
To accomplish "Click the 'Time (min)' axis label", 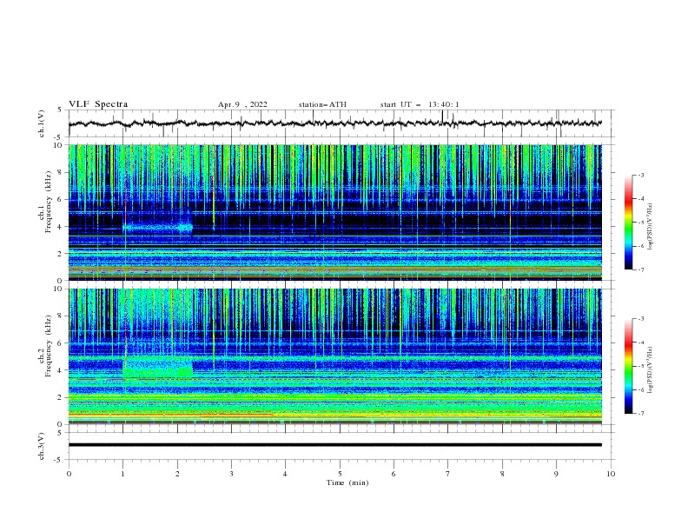I will [347, 482].
